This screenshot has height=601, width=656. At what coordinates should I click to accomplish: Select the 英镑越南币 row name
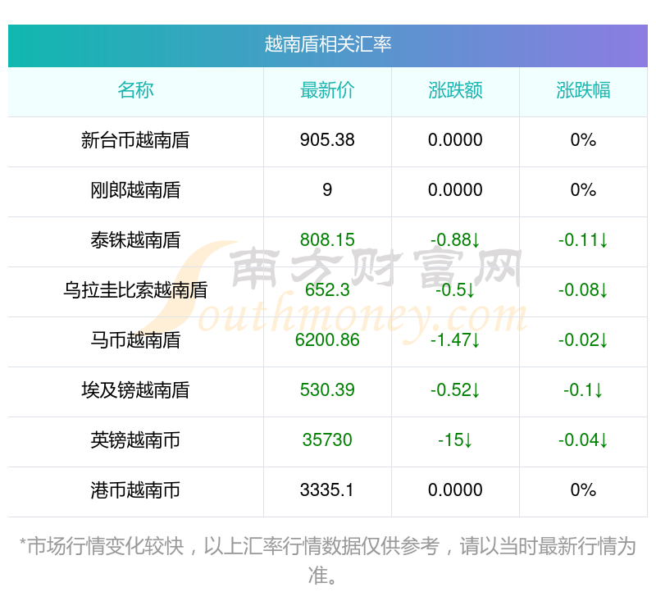tap(135, 440)
